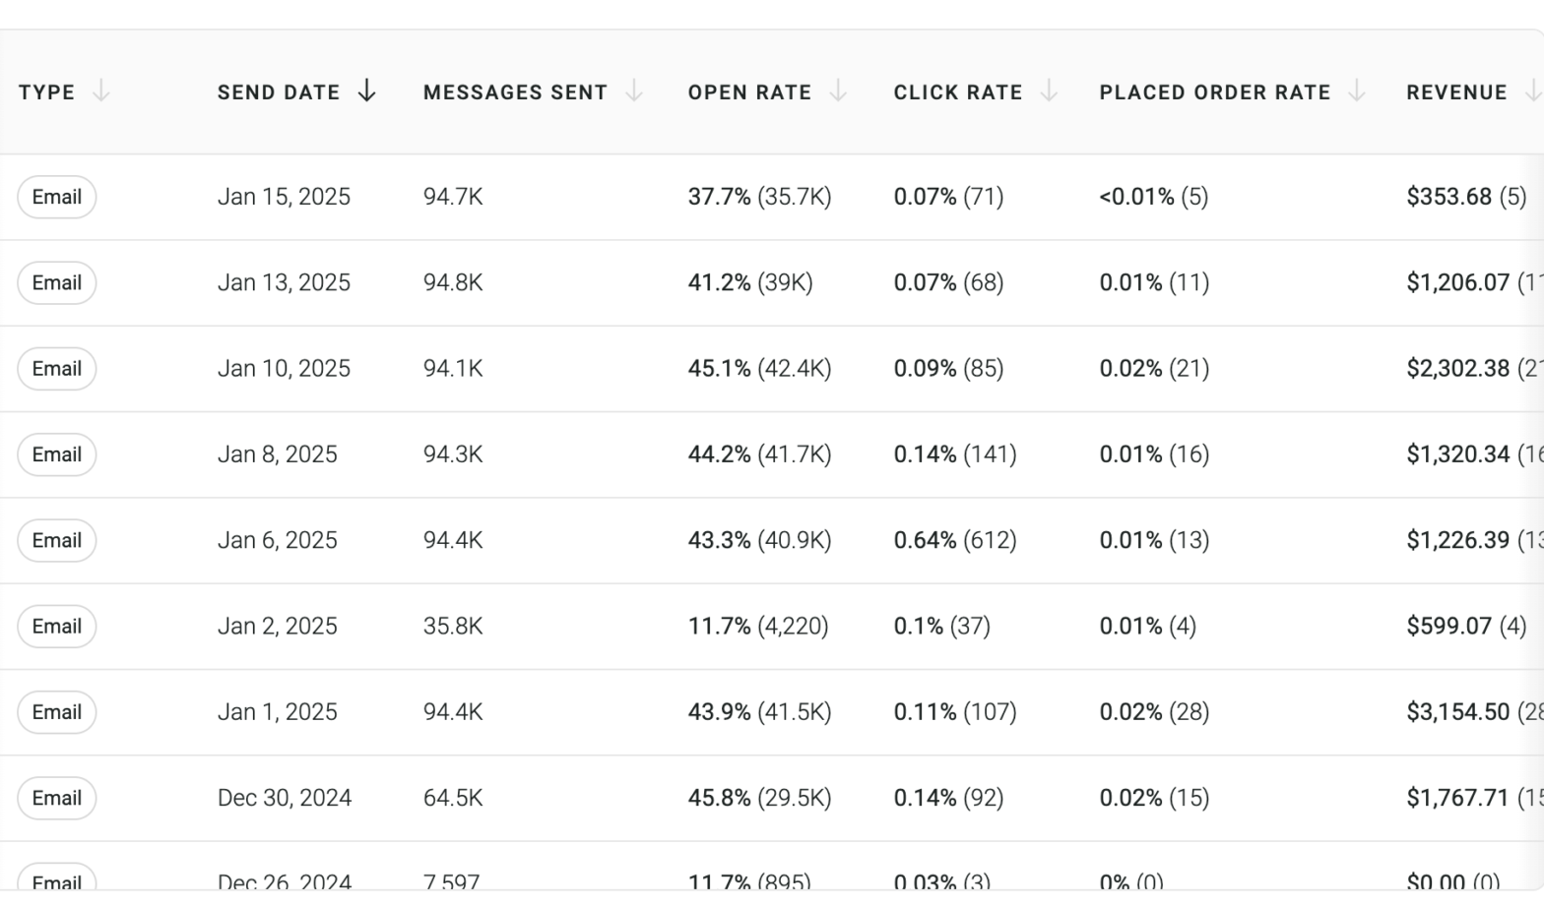Select the Email badge in the Dec 30 row
The image size is (1544, 906).
point(56,798)
